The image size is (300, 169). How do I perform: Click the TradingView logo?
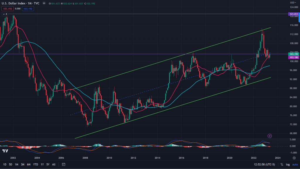pos(5,151)
